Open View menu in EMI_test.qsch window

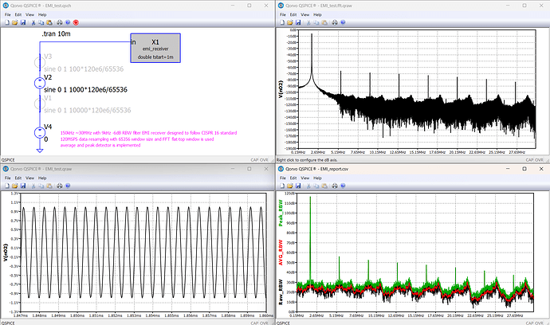[29, 14]
